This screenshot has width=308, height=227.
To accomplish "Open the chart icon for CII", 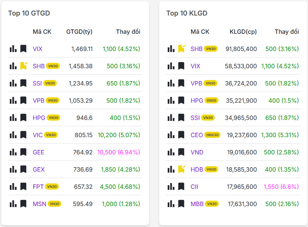I will point(171,187).
